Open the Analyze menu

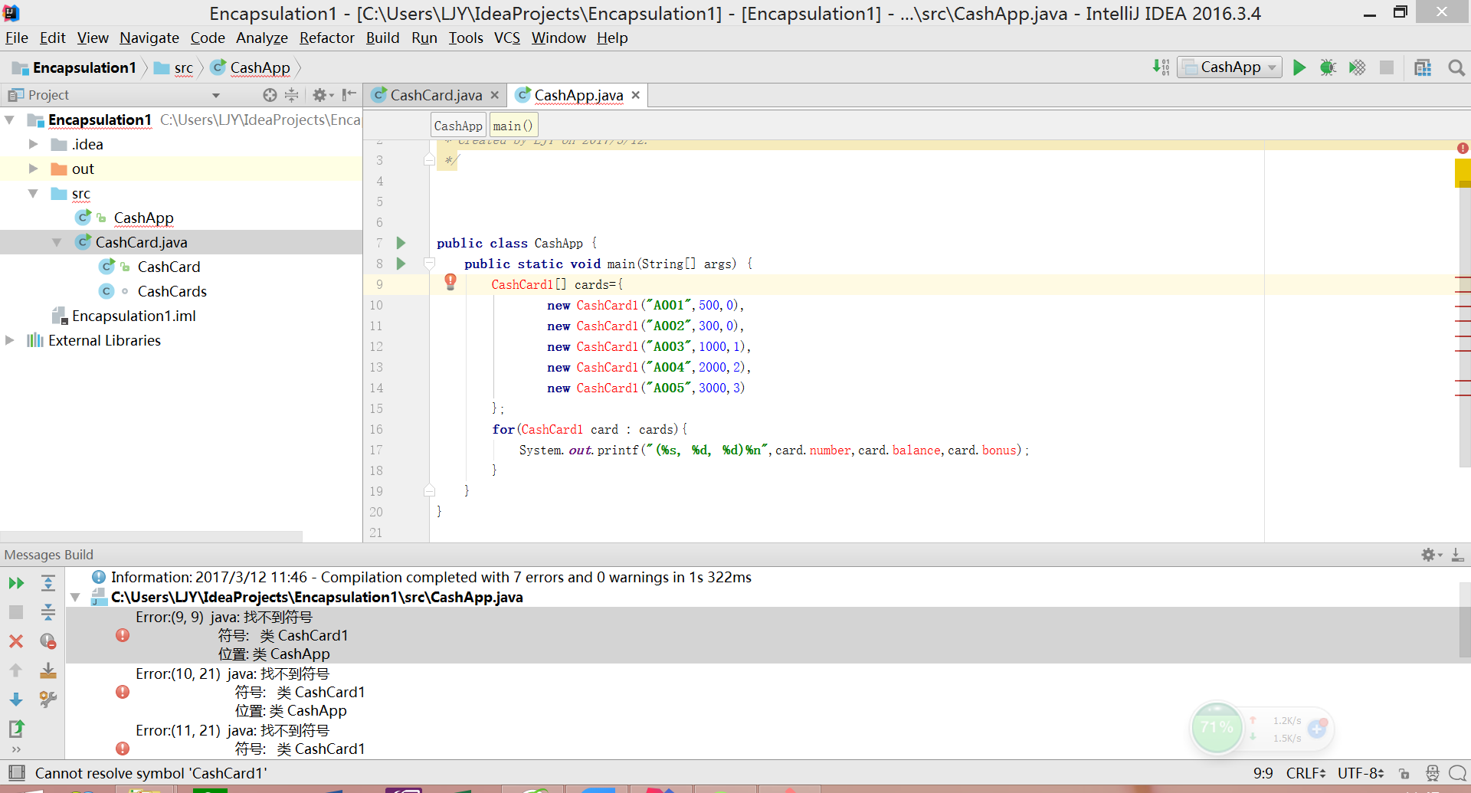[x=262, y=38]
